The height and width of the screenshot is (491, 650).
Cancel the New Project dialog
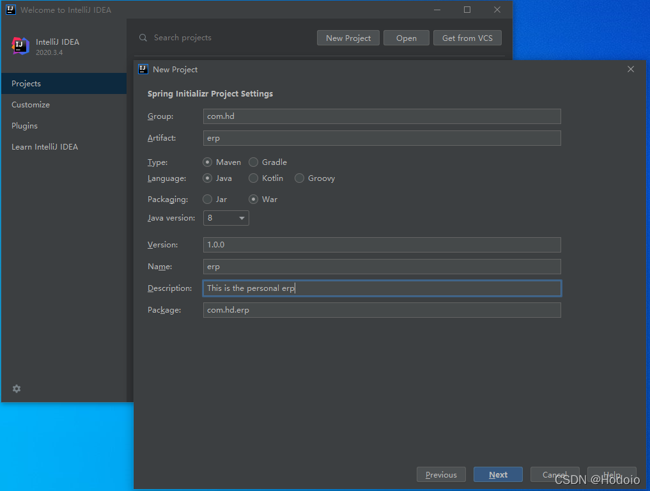point(555,474)
